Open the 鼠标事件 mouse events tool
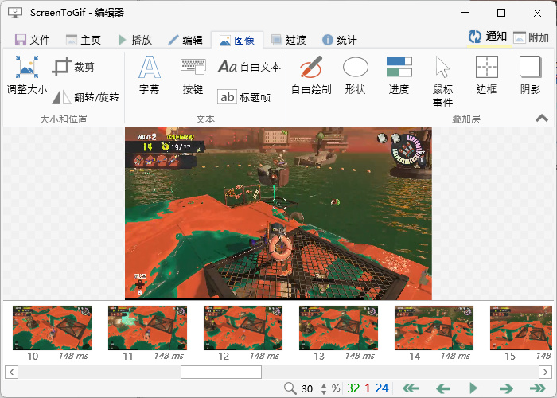 click(x=442, y=82)
